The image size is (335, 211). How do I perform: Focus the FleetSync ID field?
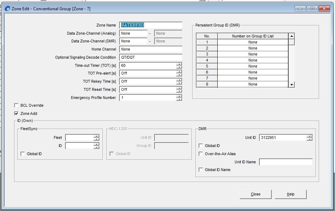(80, 146)
